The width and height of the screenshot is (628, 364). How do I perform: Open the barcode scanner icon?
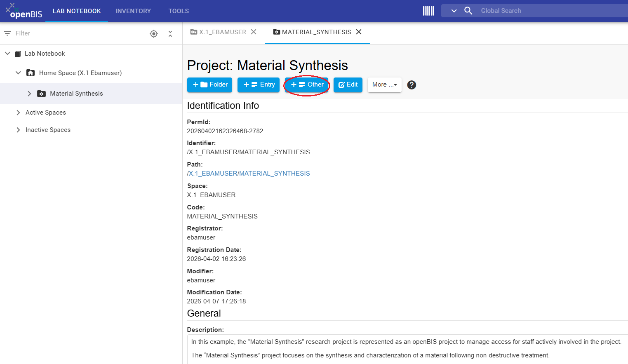tap(428, 11)
